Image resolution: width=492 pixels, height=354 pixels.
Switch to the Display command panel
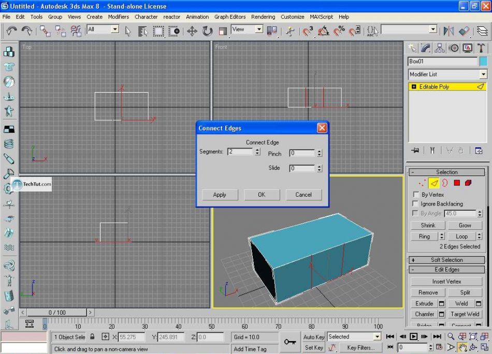(467, 48)
